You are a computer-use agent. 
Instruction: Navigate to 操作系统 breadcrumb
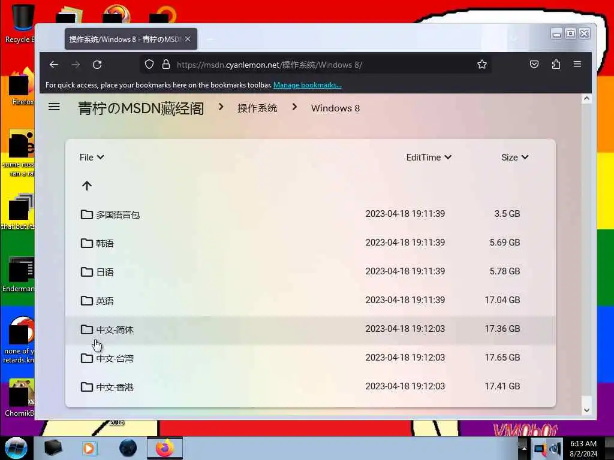click(x=257, y=108)
